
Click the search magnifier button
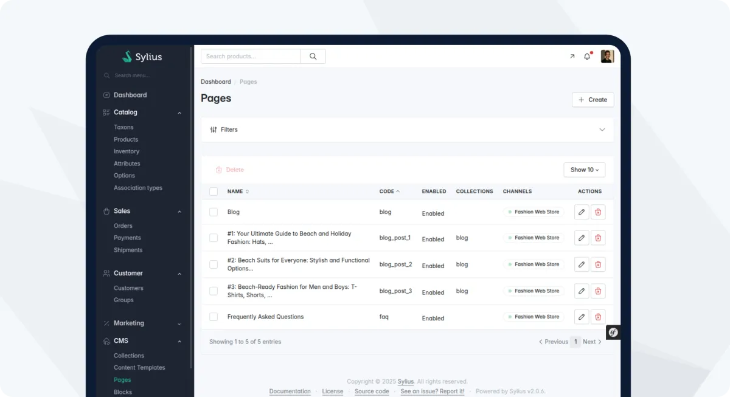[x=313, y=57]
